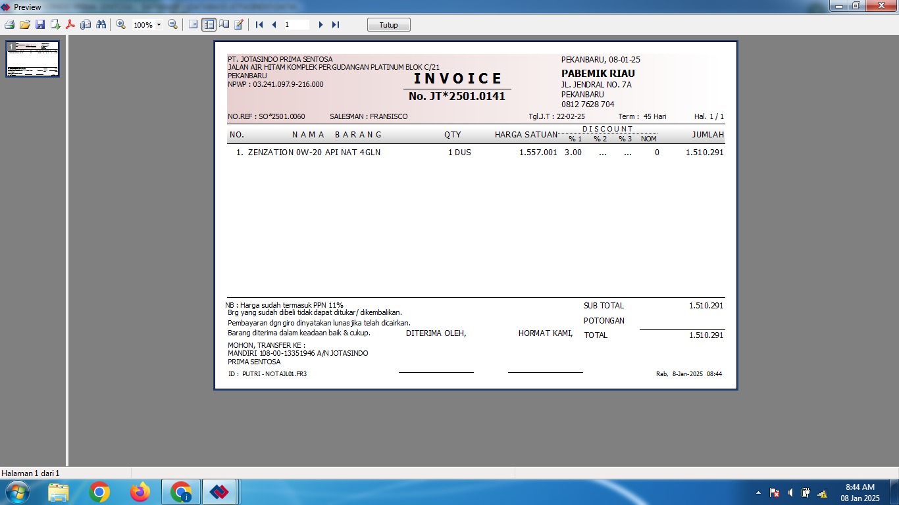Toggle the thumbnails panel view
The height and width of the screenshot is (505, 899).
[209, 24]
